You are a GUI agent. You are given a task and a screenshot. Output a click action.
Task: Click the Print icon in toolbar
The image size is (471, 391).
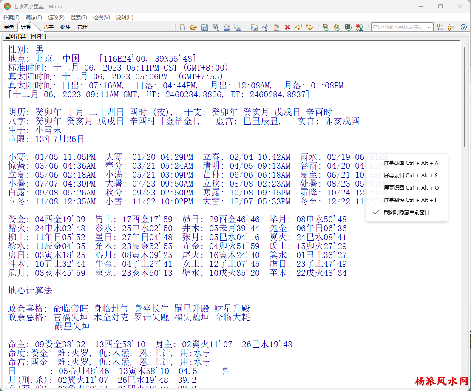click(227, 27)
